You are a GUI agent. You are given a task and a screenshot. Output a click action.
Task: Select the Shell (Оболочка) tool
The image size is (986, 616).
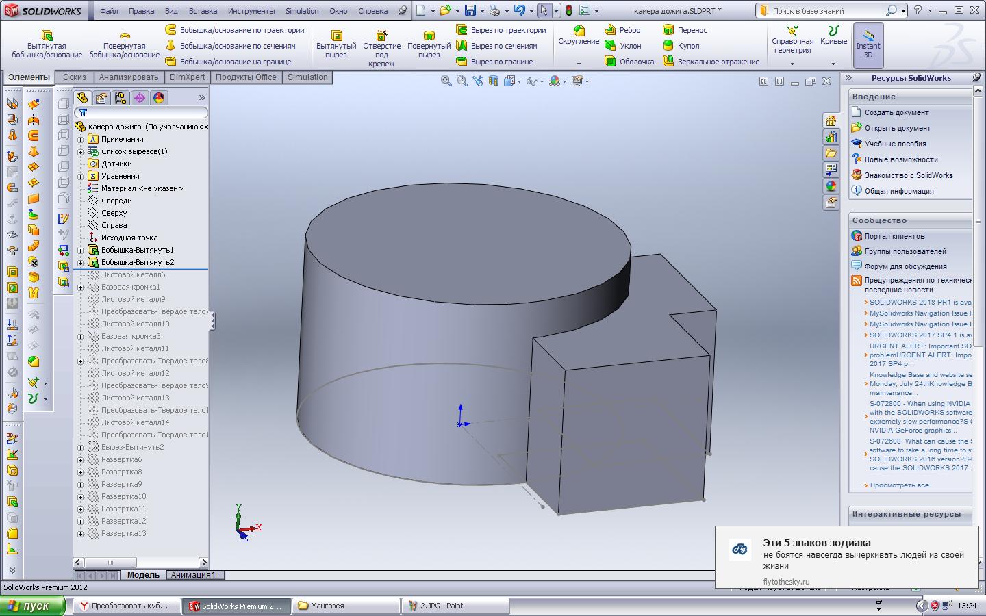629,62
